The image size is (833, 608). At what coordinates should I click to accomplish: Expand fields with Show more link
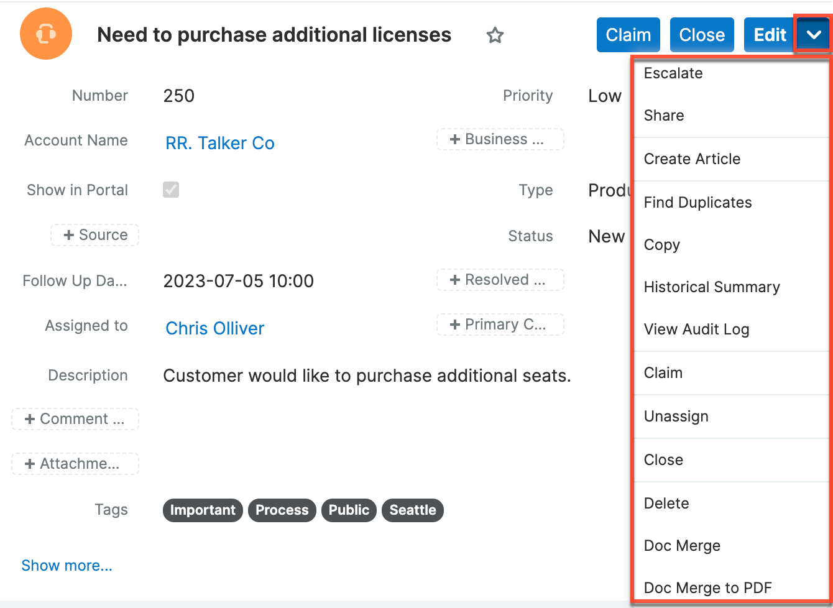[67, 565]
